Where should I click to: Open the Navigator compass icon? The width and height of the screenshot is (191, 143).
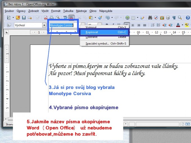click(x=156, y=18)
